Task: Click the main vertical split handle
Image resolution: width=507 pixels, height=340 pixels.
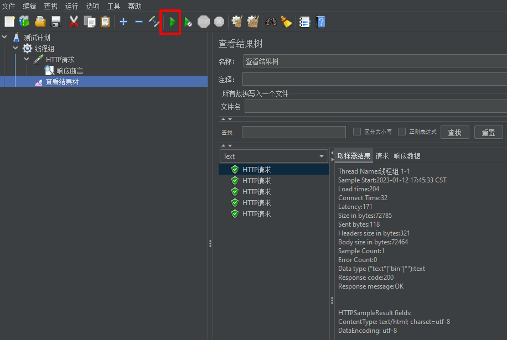Action: [x=210, y=243]
